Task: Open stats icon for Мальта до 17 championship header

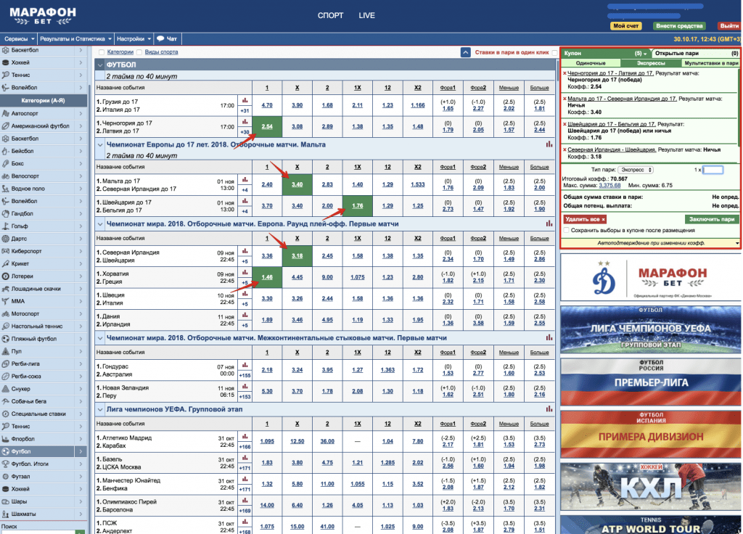Action: [549, 144]
